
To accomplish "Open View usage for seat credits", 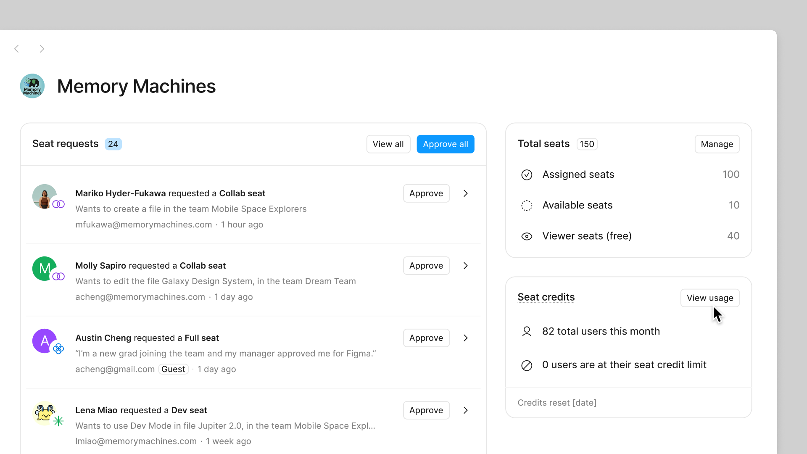I will pos(709,298).
